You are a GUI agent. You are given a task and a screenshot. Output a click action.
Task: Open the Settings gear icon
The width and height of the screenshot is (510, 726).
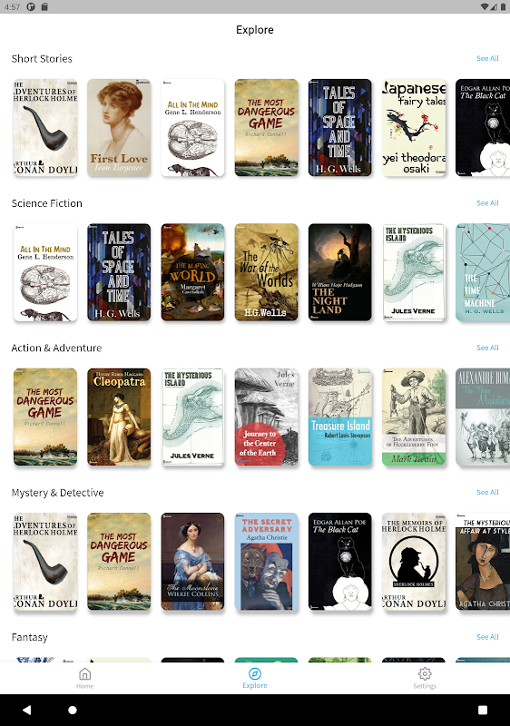point(425,673)
